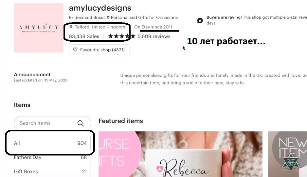Select the Fathers Day category

50,157
